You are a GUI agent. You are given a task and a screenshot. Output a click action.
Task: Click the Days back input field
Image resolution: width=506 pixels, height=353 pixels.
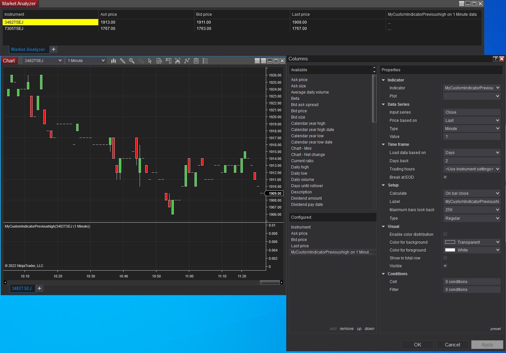coord(472,161)
